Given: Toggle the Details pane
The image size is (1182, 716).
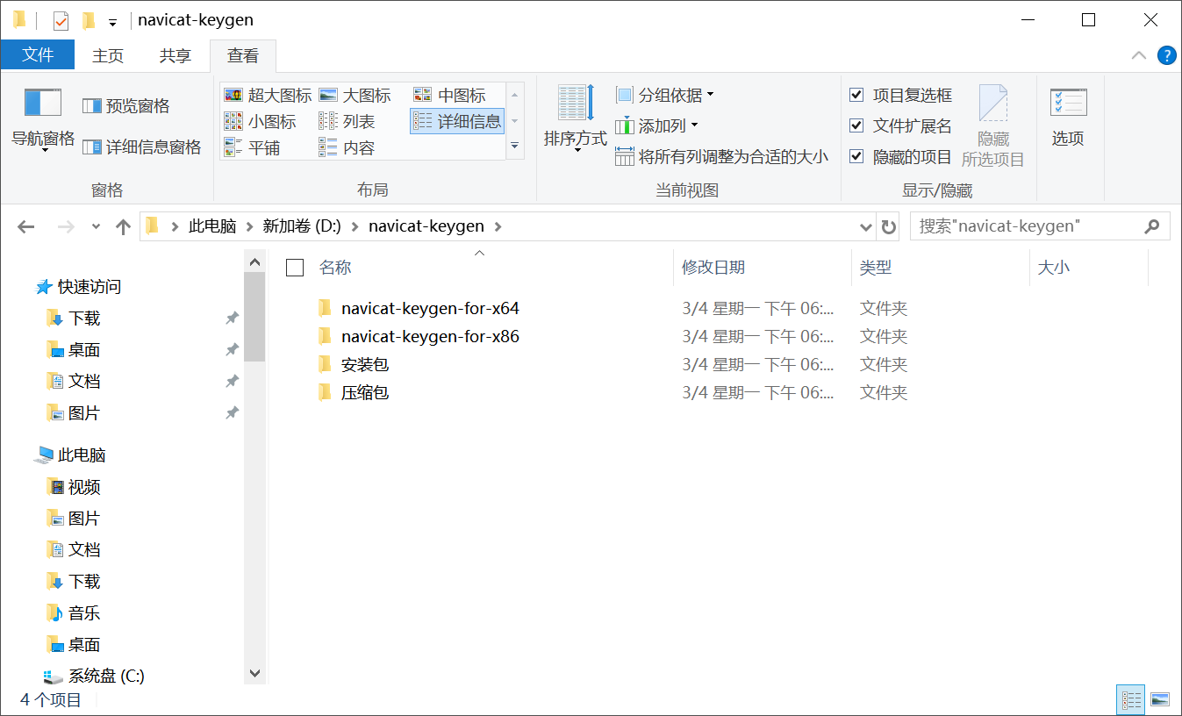Looking at the screenshot, I should click(141, 147).
